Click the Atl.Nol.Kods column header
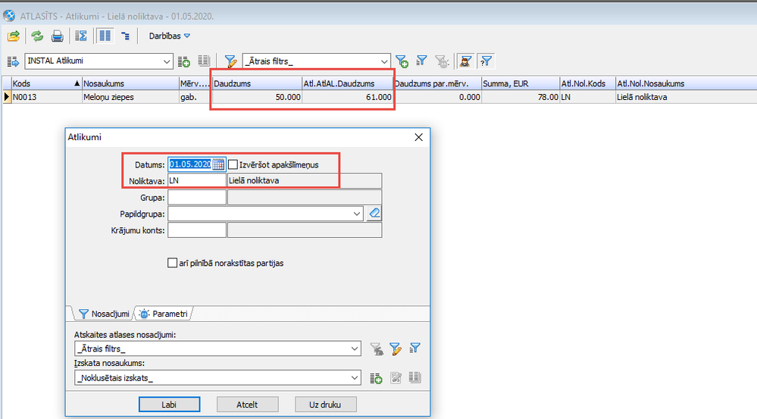 [587, 83]
